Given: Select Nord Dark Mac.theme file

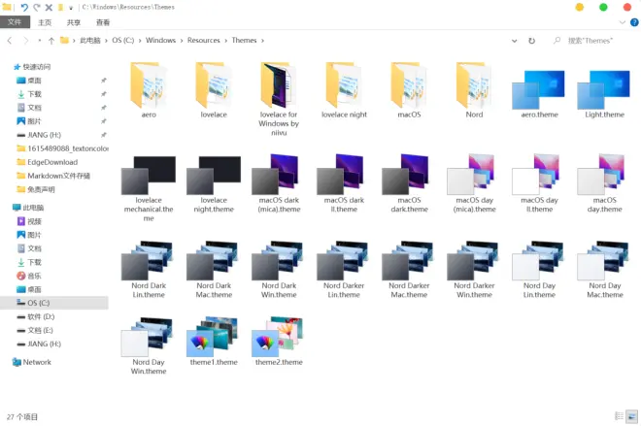Looking at the screenshot, I should 214,270.
